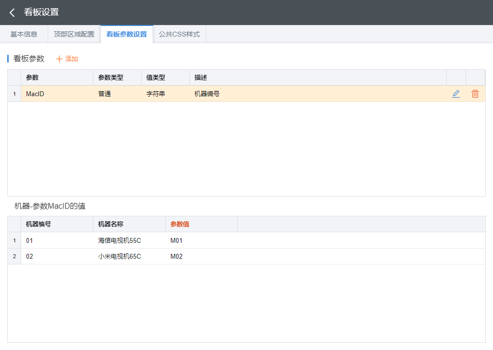Viewport: 493px width, 350px height.
Task: Click the 看板参数 section heading
Action: 29,59
